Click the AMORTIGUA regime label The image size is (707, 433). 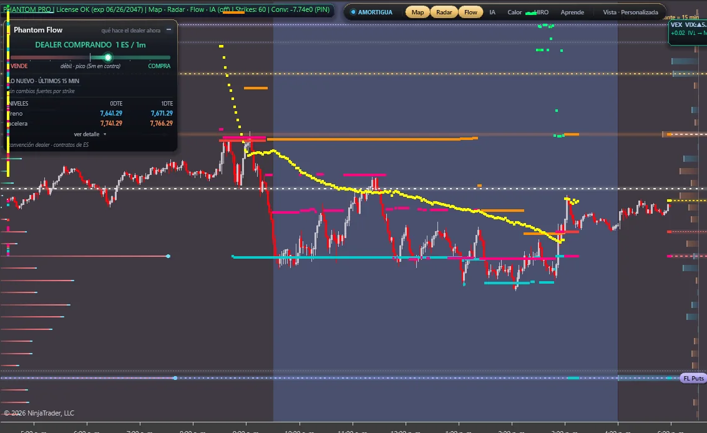[375, 12]
